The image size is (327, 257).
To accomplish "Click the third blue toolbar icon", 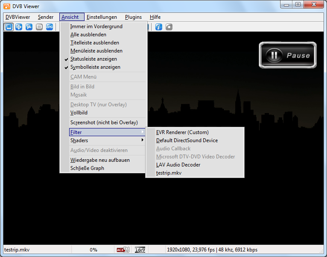I will click(x=29, y=27).
